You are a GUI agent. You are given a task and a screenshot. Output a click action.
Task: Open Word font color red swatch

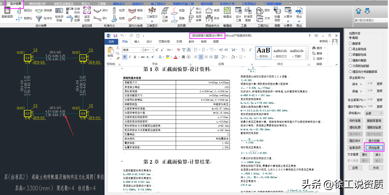pos(176,57)
